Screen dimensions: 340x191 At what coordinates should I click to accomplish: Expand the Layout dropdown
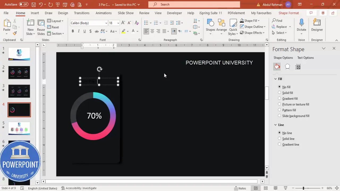point(55,21)
